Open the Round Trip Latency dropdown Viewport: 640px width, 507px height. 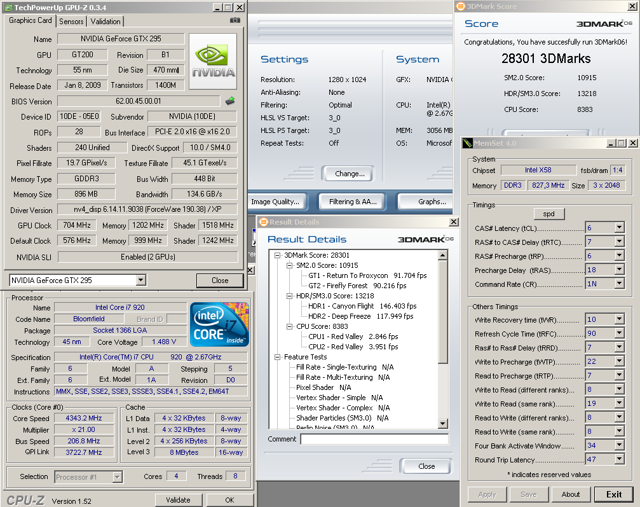click(620, 459)
